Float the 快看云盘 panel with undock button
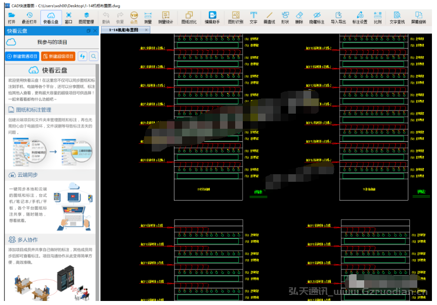 click(89, 31)
